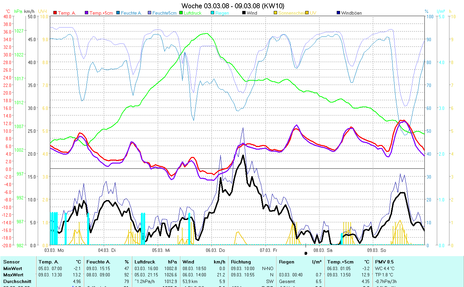Screen dimensions: 464x287
Task: Click the Feuchte A. legend label
Action: pos(131,13)
